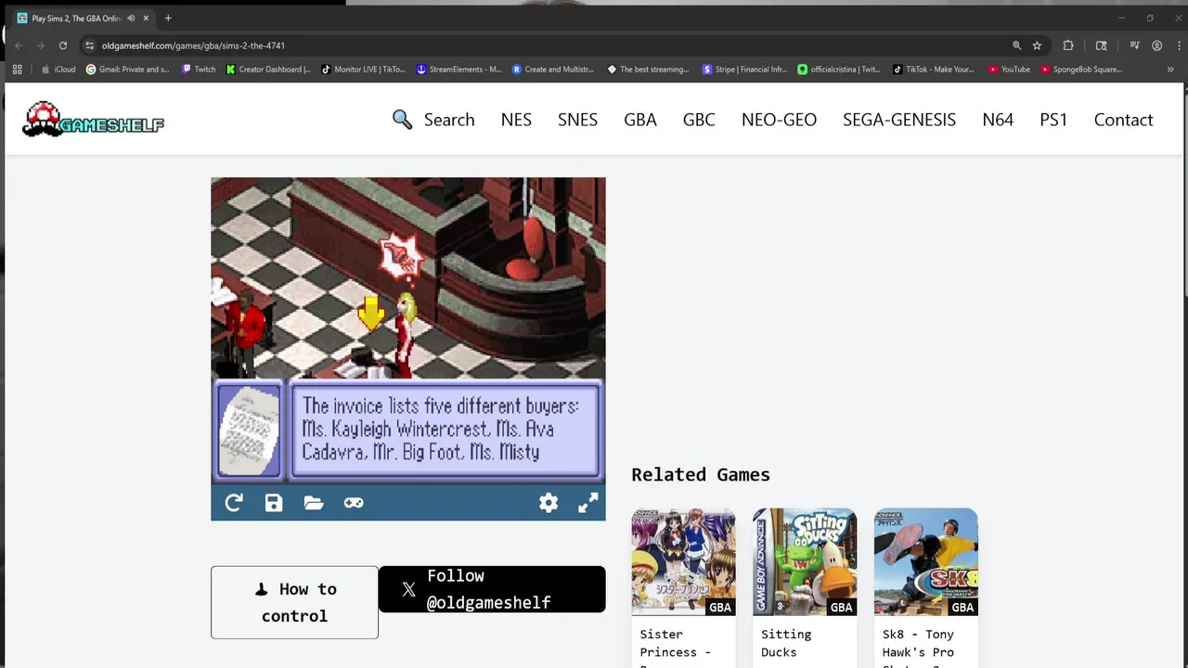Open the StreamElements bookmark
Screen dimensions: 1188x668
(459, 70)
